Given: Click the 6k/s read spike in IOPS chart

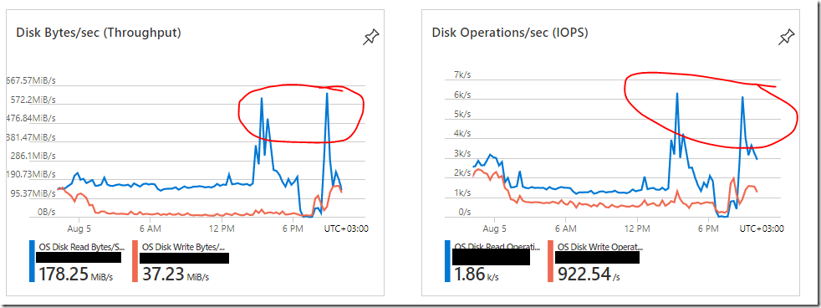Looking at the screenshot, I should [677, 95].
